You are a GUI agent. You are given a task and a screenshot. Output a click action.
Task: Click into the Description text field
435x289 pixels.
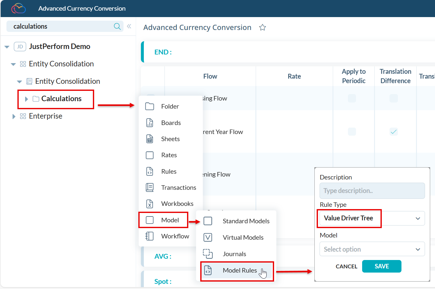coord(372,191)
